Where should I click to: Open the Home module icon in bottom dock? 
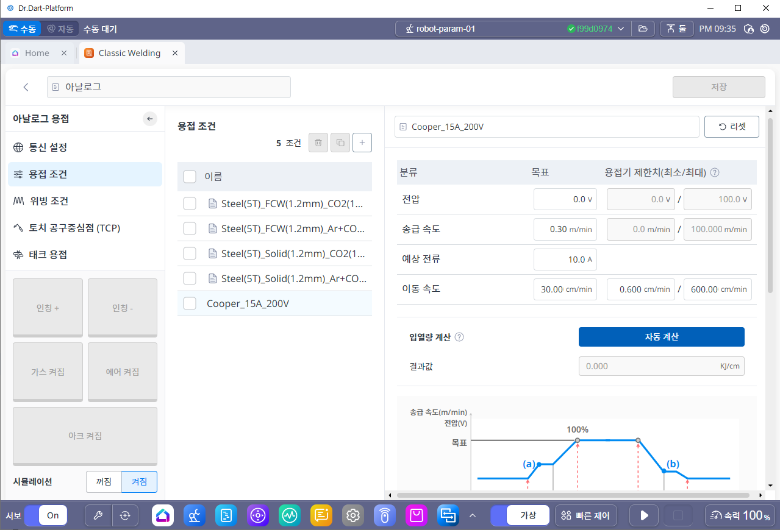pos(163,515)
